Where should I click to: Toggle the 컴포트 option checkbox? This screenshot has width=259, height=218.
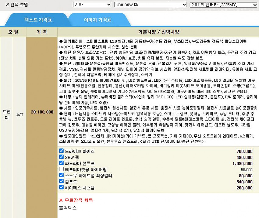(61, 181)
